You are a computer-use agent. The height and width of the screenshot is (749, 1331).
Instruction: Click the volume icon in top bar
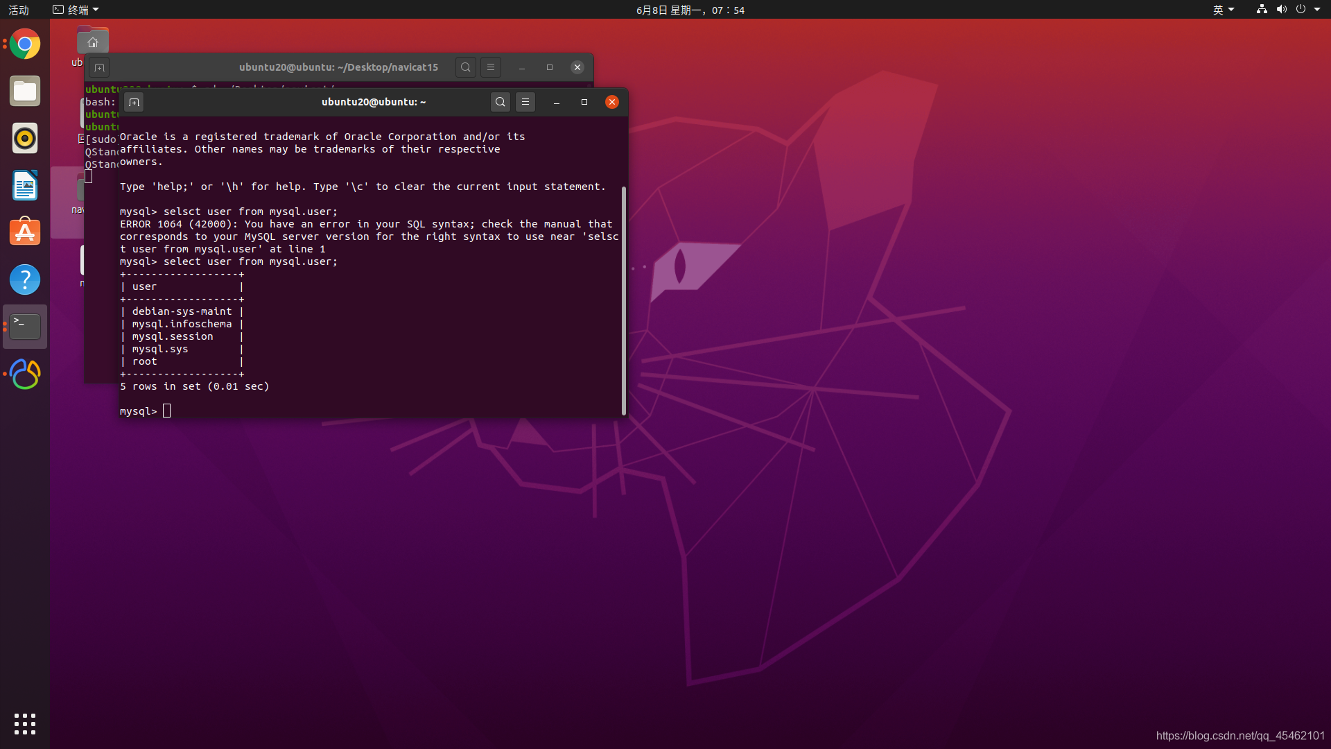(1282, 9)
